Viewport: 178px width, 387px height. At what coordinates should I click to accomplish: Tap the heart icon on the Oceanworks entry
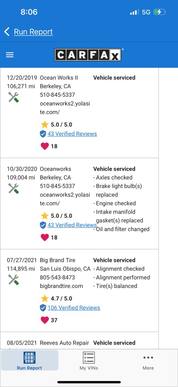45,237
